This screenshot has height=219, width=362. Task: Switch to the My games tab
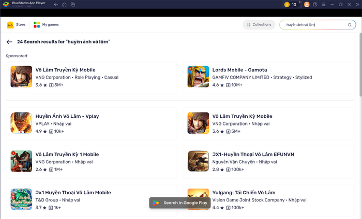46,24
